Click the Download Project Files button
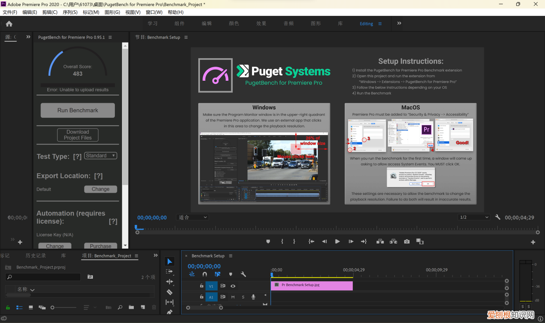545x323 pixels. [x=78, y=135]
